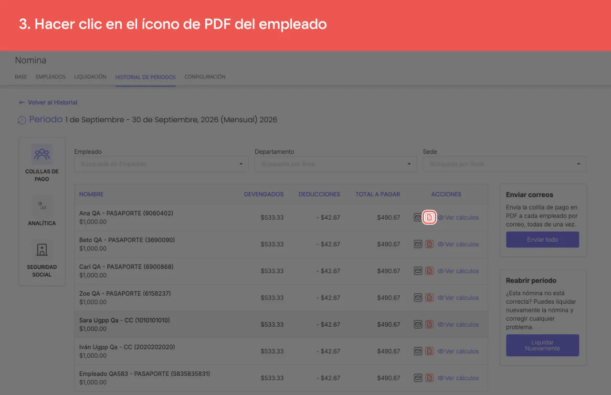Open the Sede search dropdown
Image resolution: width=611 pixels, height=395 pixels.
505,164
